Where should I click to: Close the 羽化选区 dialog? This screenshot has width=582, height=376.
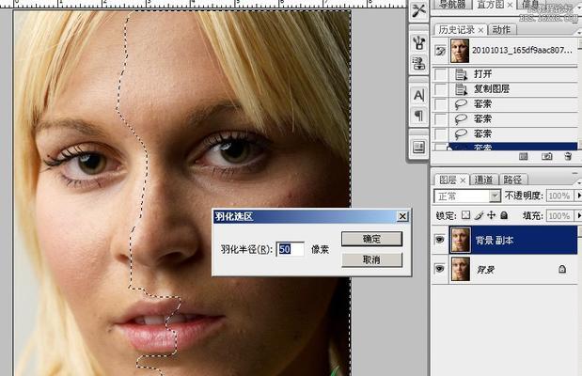tap(402, 216)
